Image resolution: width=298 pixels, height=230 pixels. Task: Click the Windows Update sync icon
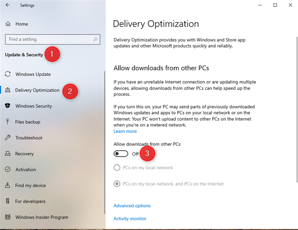tap(8, 74)
